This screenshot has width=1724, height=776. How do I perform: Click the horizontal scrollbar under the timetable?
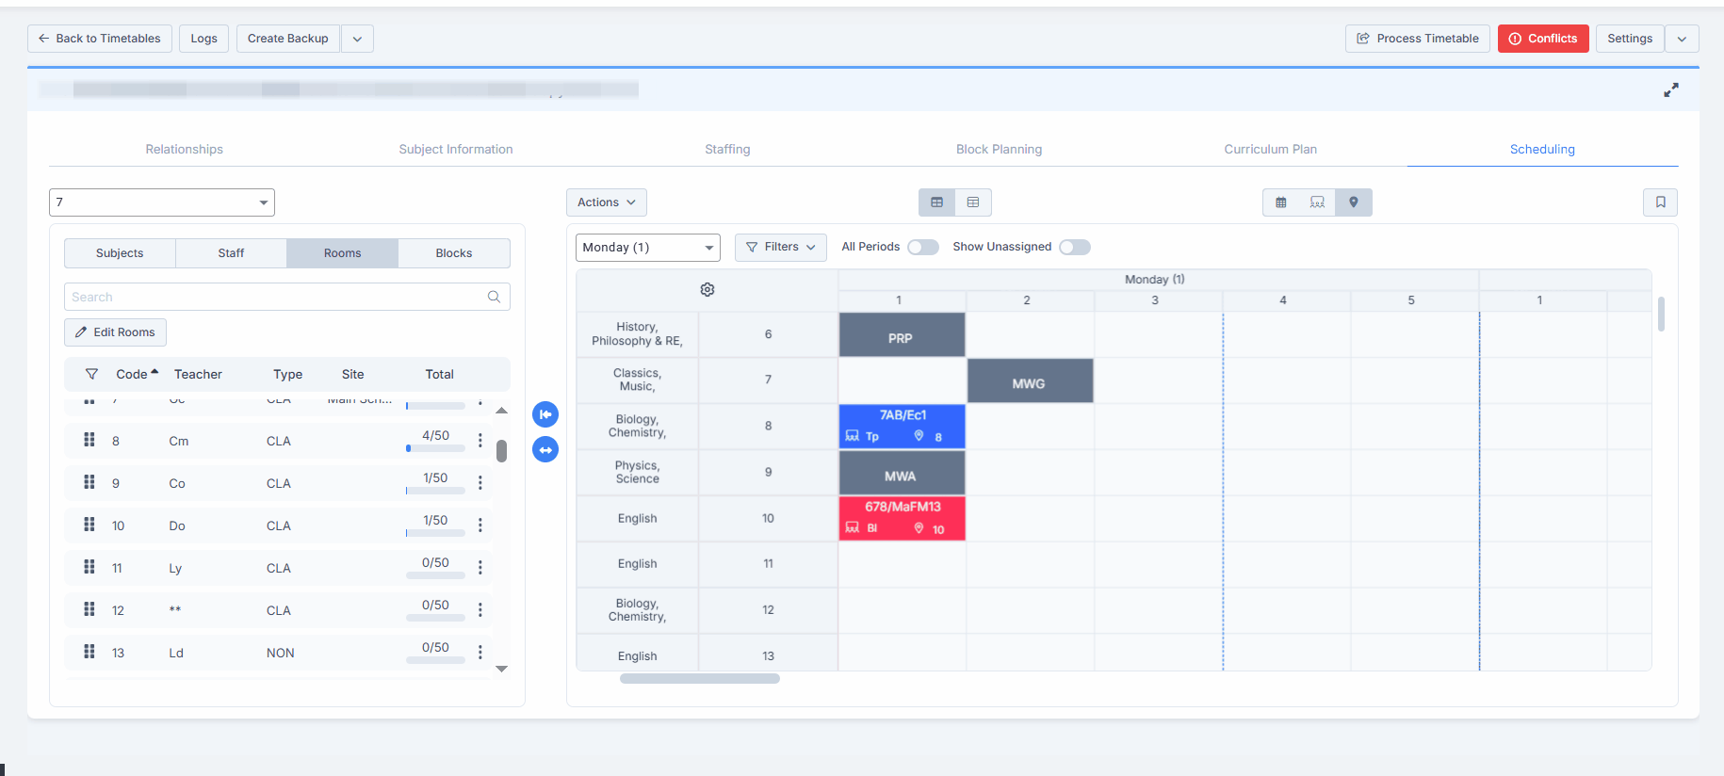pos(699,678)
